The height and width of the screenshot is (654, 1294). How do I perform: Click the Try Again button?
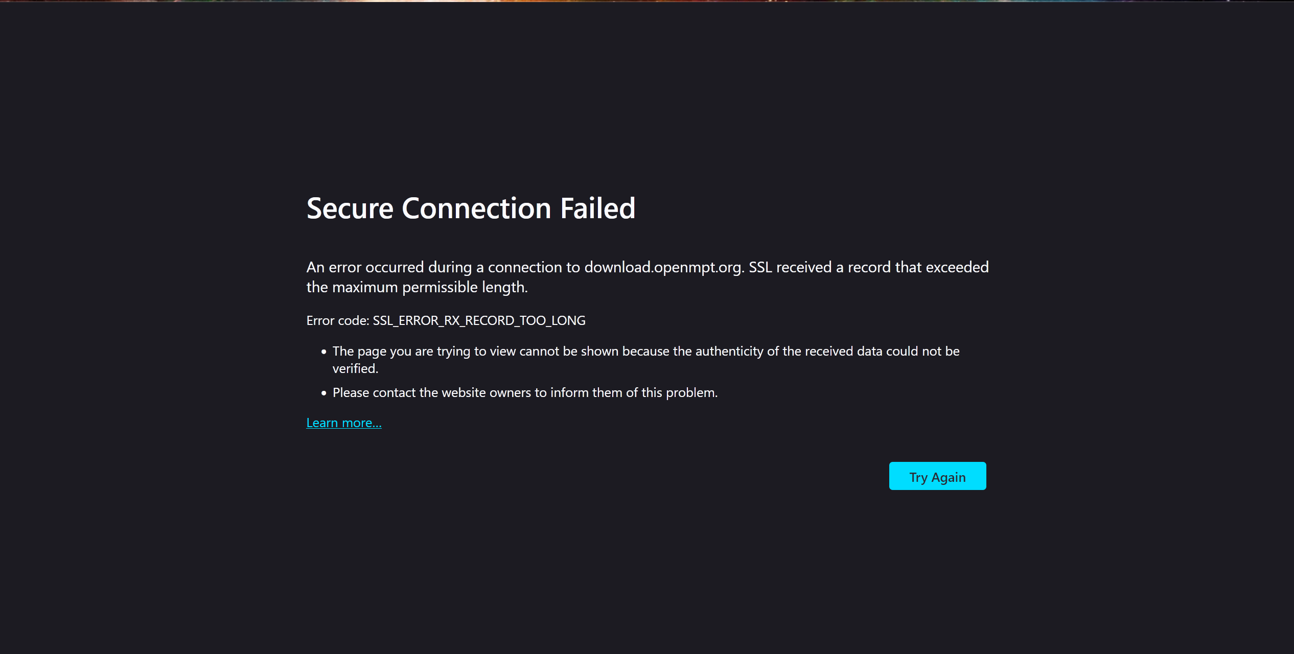coord(937,476)
